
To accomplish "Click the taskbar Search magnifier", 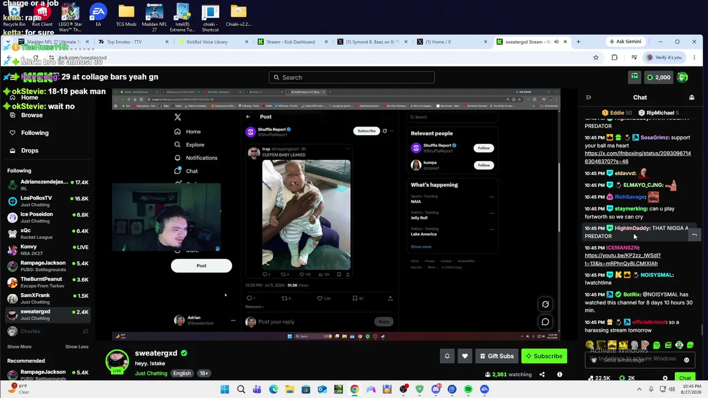I will click(241, 389).
